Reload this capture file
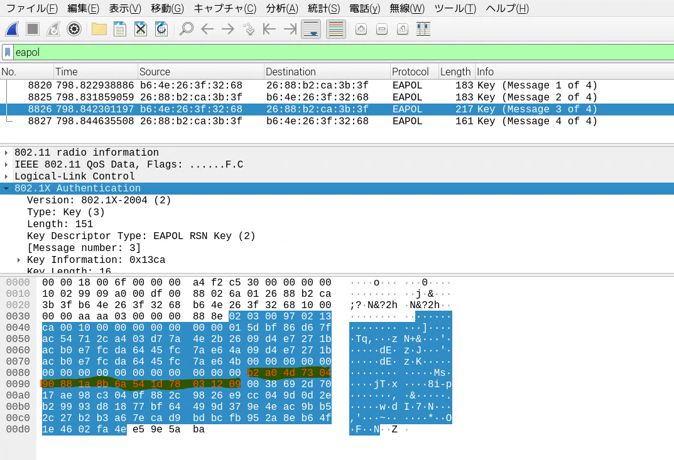 (161, 29)
